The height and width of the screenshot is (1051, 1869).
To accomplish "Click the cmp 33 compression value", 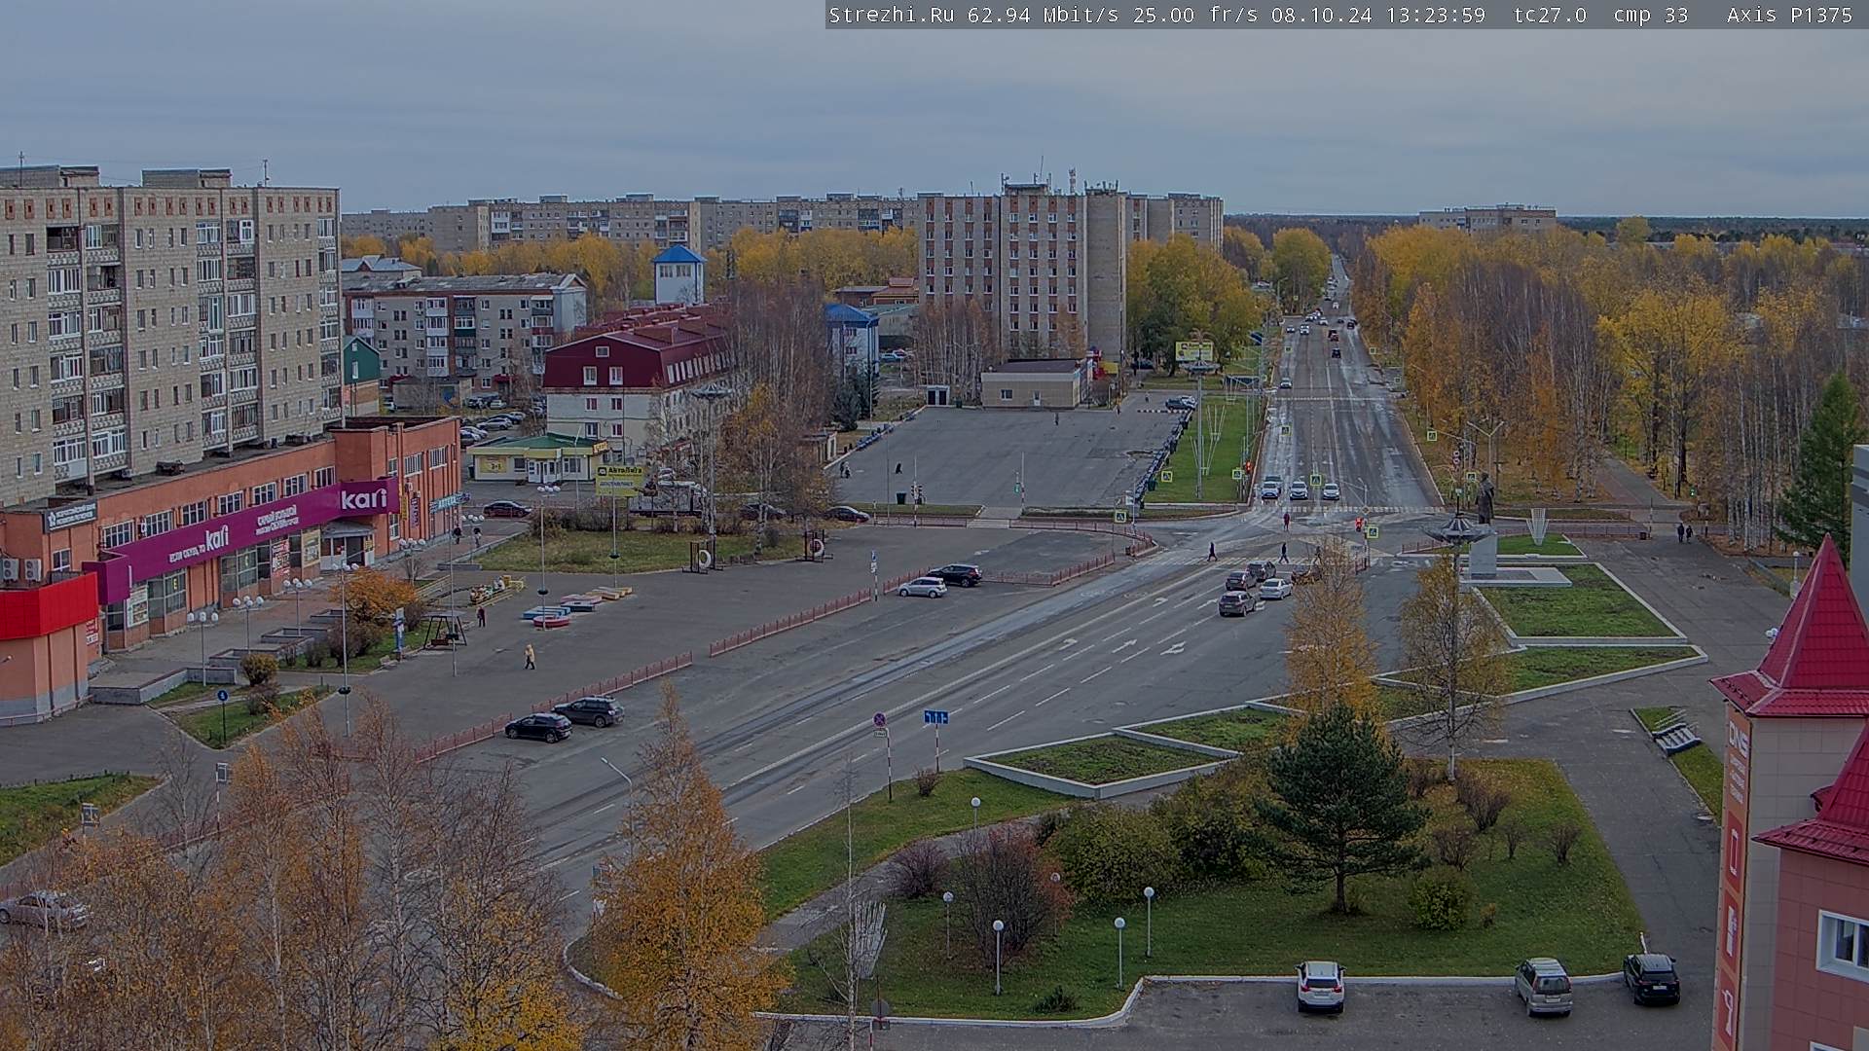I will coord(1651,15).
